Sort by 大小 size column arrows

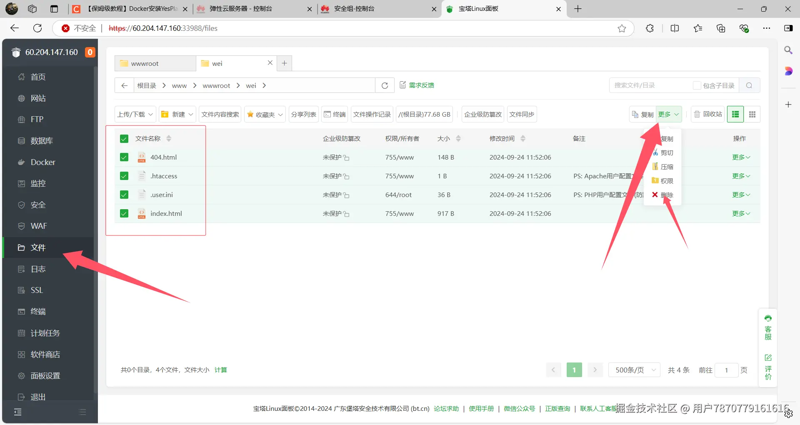[x=458, y=139]
